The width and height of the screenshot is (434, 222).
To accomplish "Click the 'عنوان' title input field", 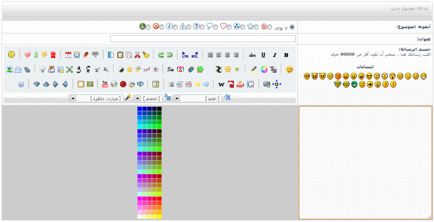I will coord(202,39).
